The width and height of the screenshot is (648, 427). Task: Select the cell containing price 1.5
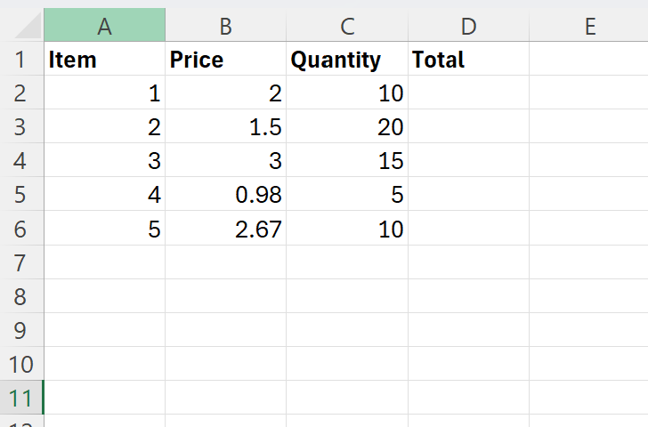pyautogui.click(x=225, y=127)
